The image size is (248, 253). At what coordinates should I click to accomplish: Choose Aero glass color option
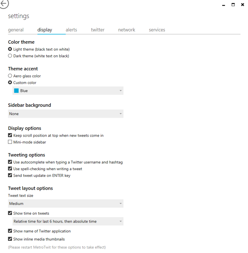(10, 76)
